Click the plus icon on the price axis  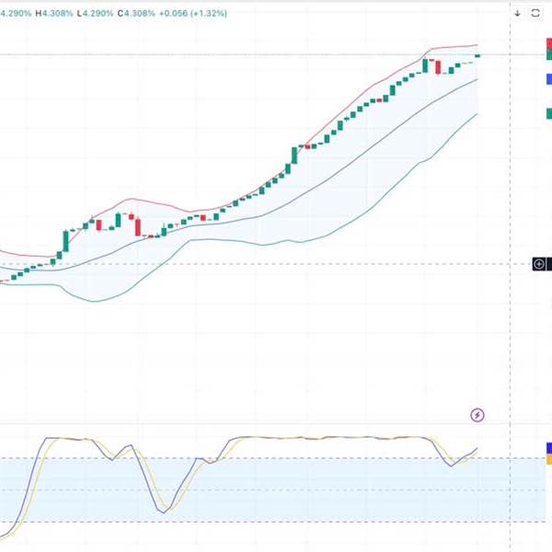[538, 264]
